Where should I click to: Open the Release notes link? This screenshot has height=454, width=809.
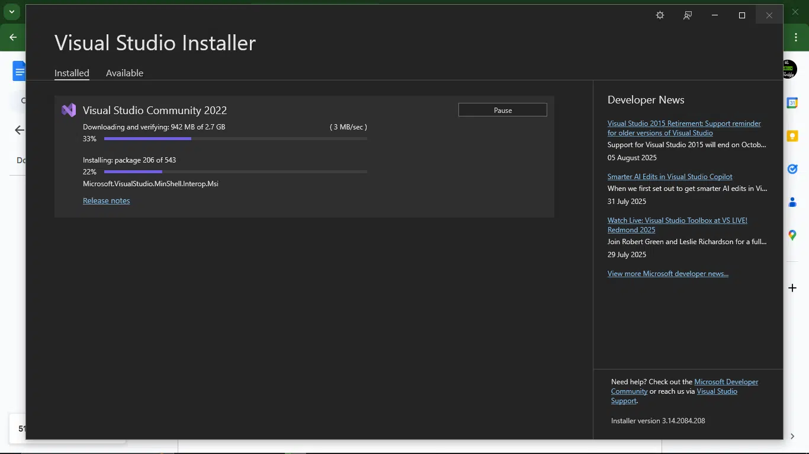click(106, 201)
